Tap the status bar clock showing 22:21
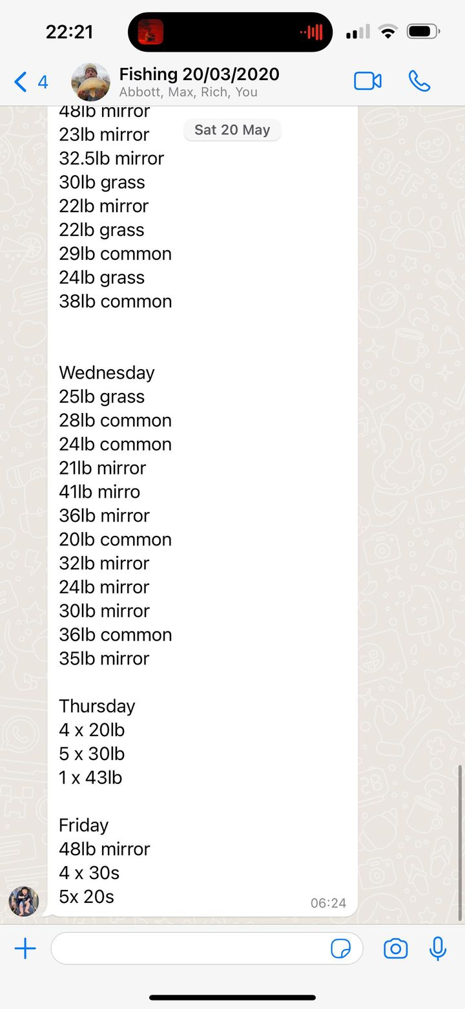Screen dimensions: 465x1009 click(69, 32)
